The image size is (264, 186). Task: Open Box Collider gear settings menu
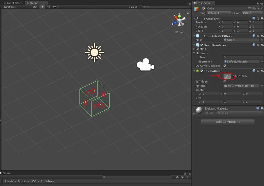pos(262,71)
